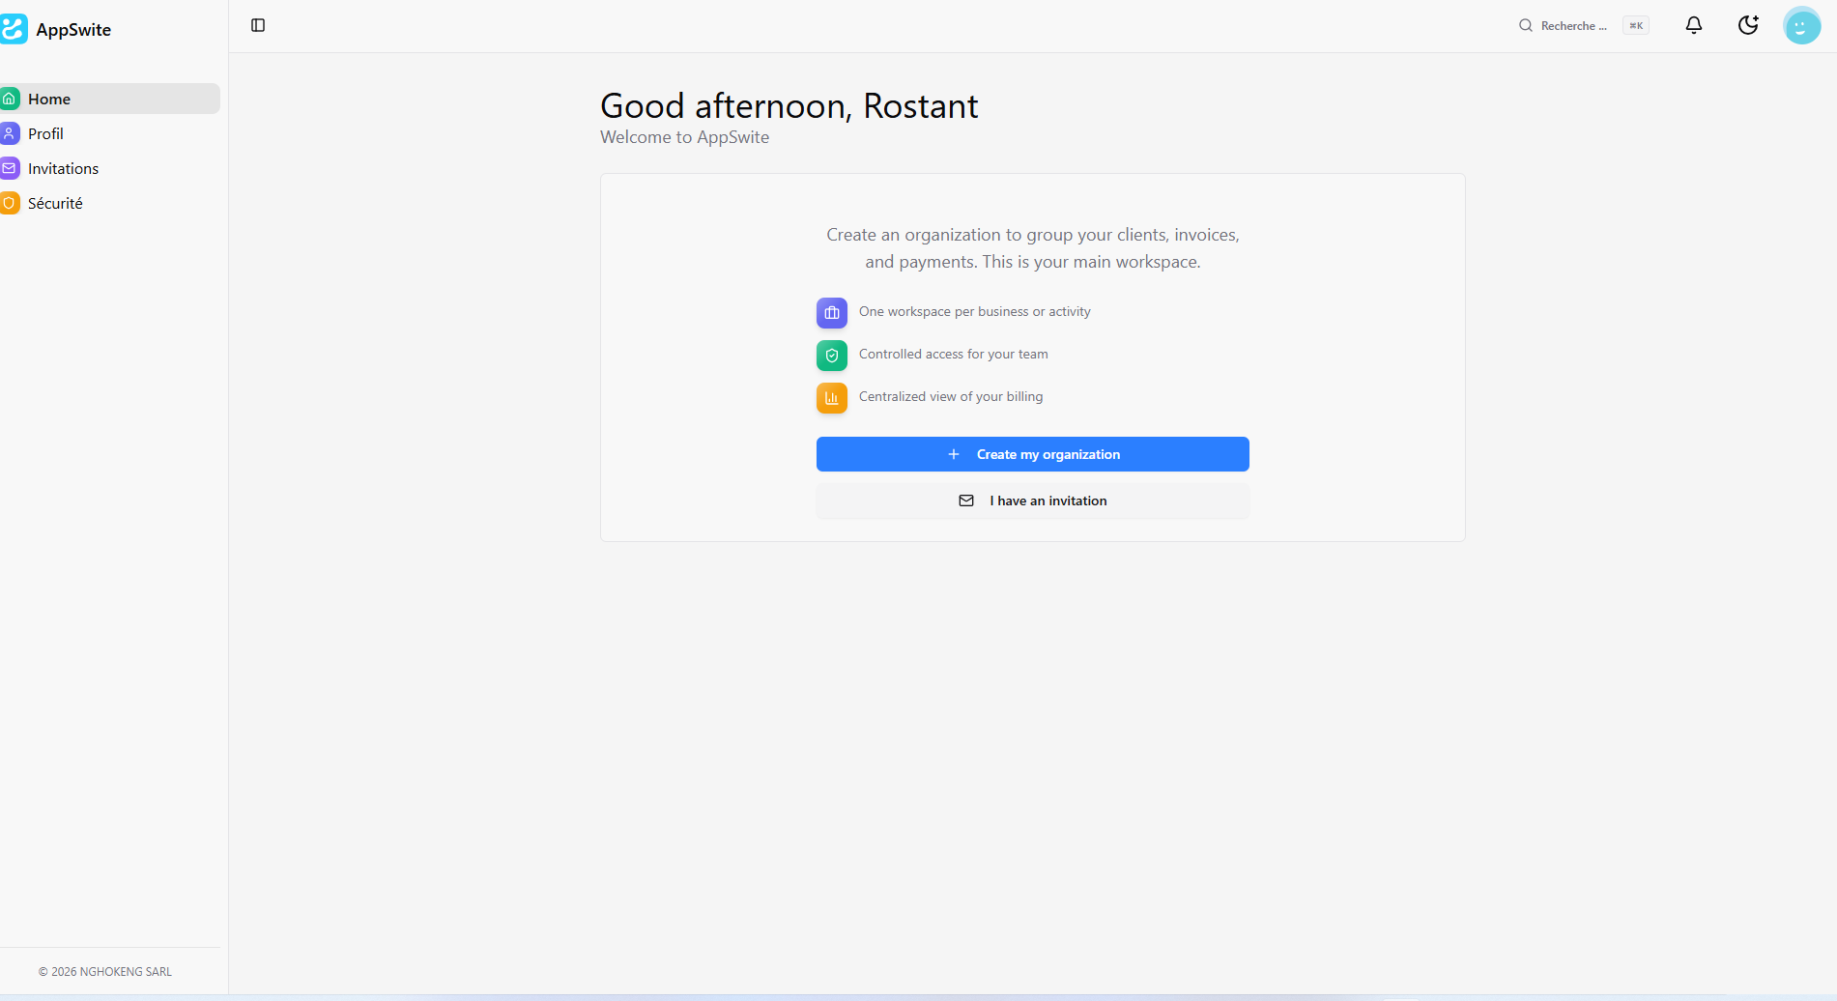
Task: Click the AppSwite logo icon
Action: [14, 27]
